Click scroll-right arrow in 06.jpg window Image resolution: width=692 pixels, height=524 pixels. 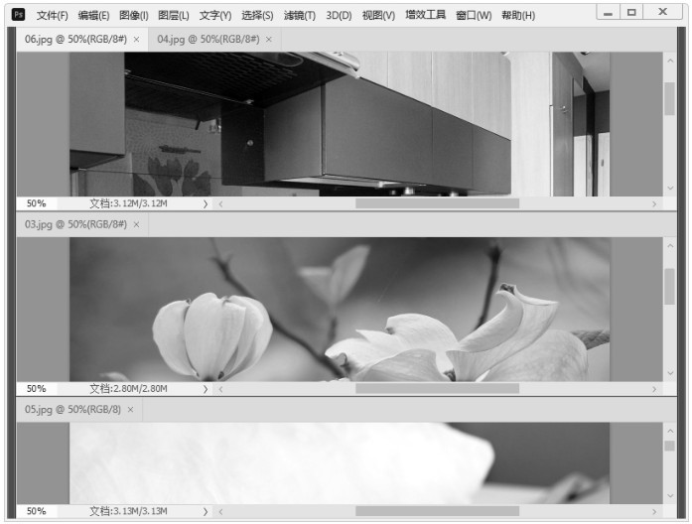point(654,203)
